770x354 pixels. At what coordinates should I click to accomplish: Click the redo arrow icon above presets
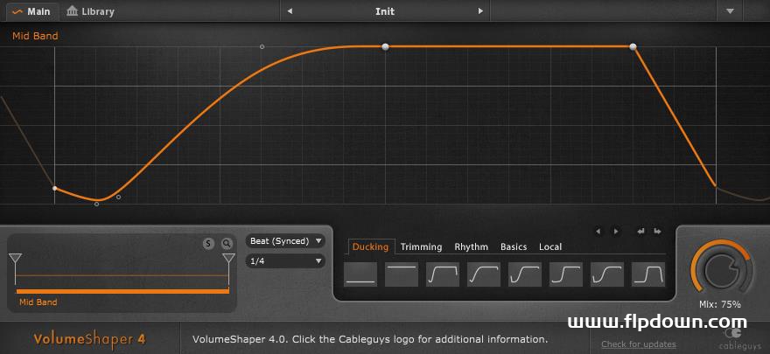[x=657, y=231]
